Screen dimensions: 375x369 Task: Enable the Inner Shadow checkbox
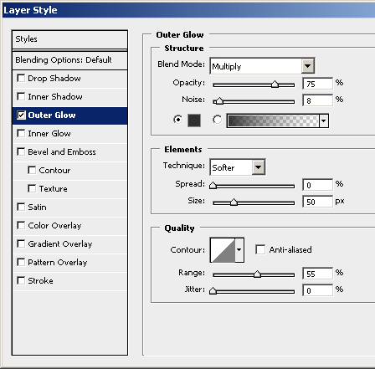[21, 96]
